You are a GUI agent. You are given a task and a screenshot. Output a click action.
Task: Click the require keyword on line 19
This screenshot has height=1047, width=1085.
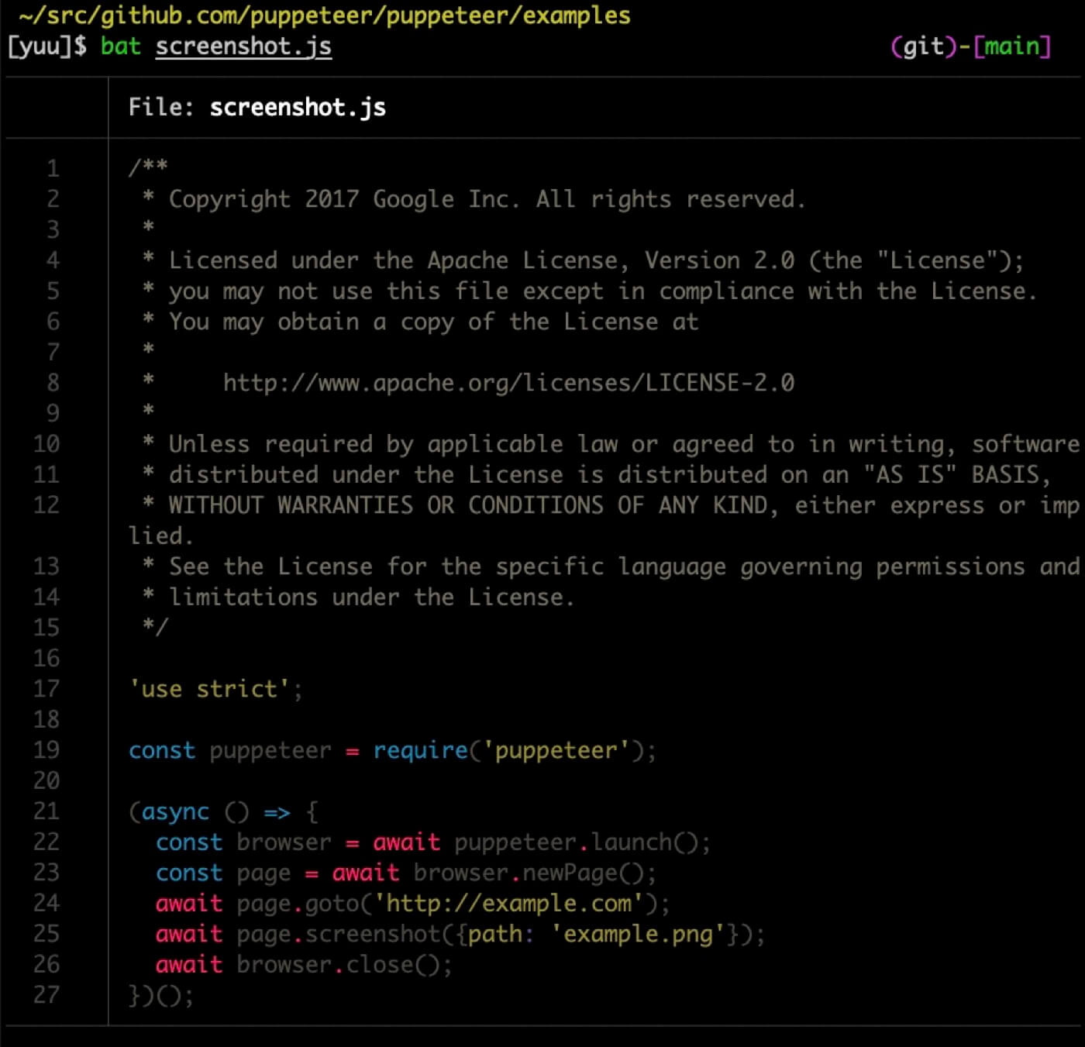(x=420, y=750)
